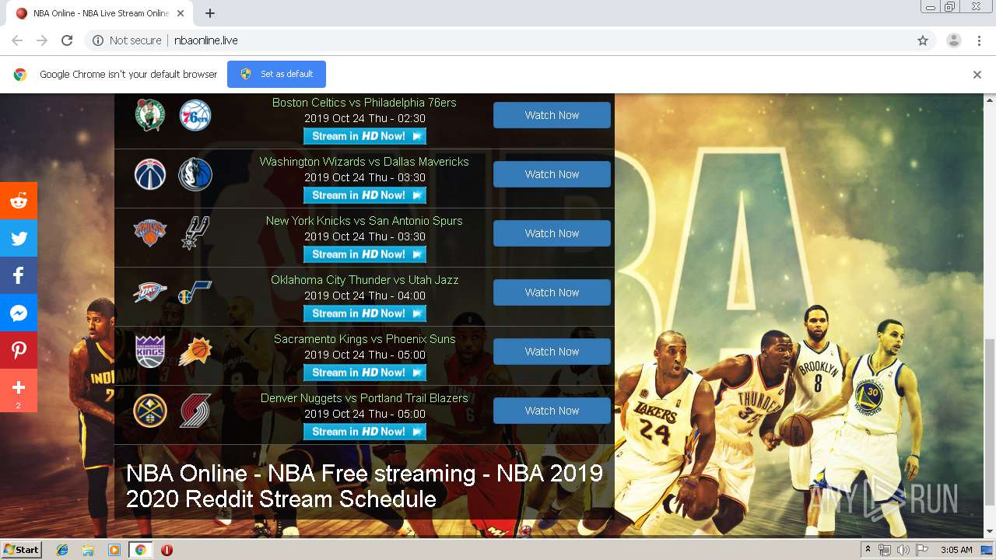
Task: Open New York Knicks vs San Antonio Spurs link
Action: (364, 221)
